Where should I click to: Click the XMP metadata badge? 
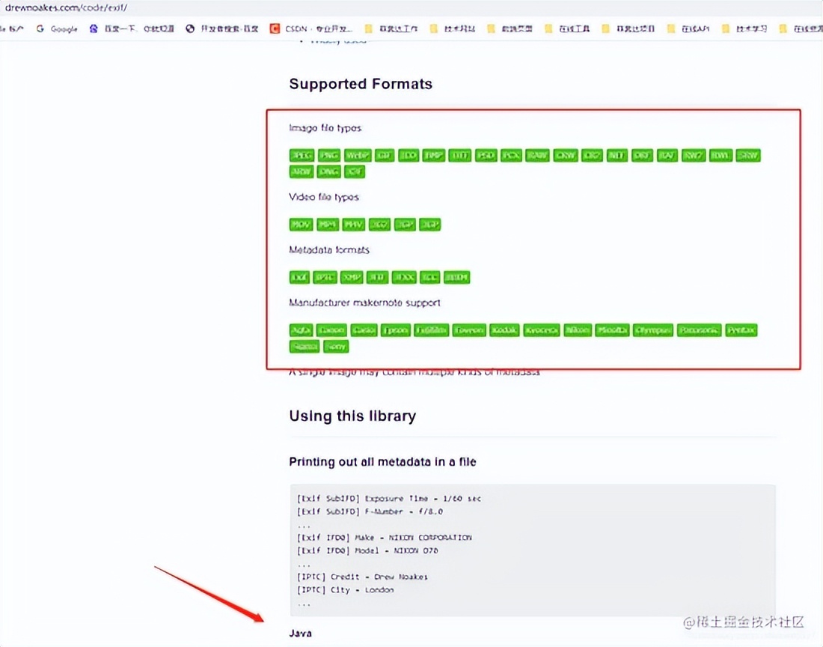352,277
